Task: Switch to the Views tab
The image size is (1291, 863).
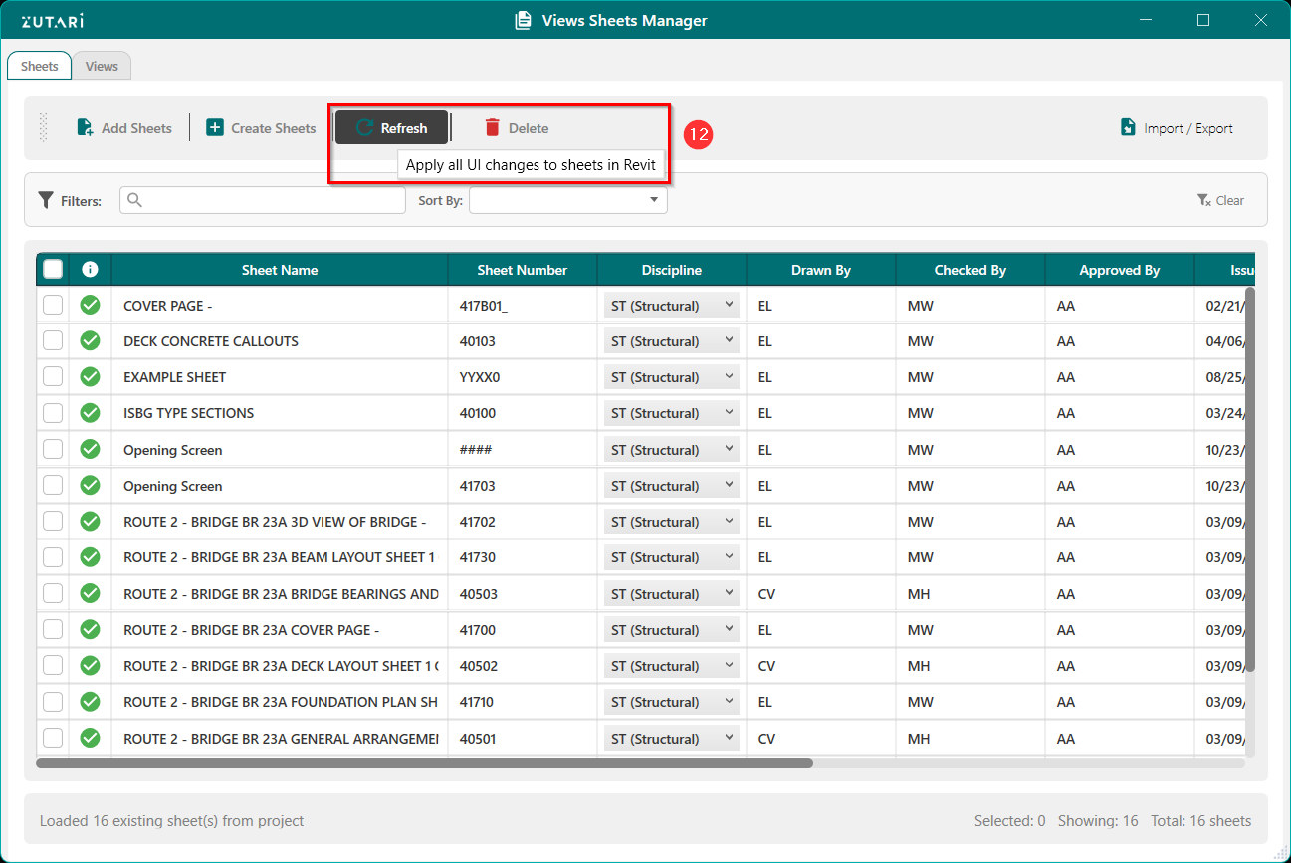Action: pyautogui.click(x=102, y=66)
